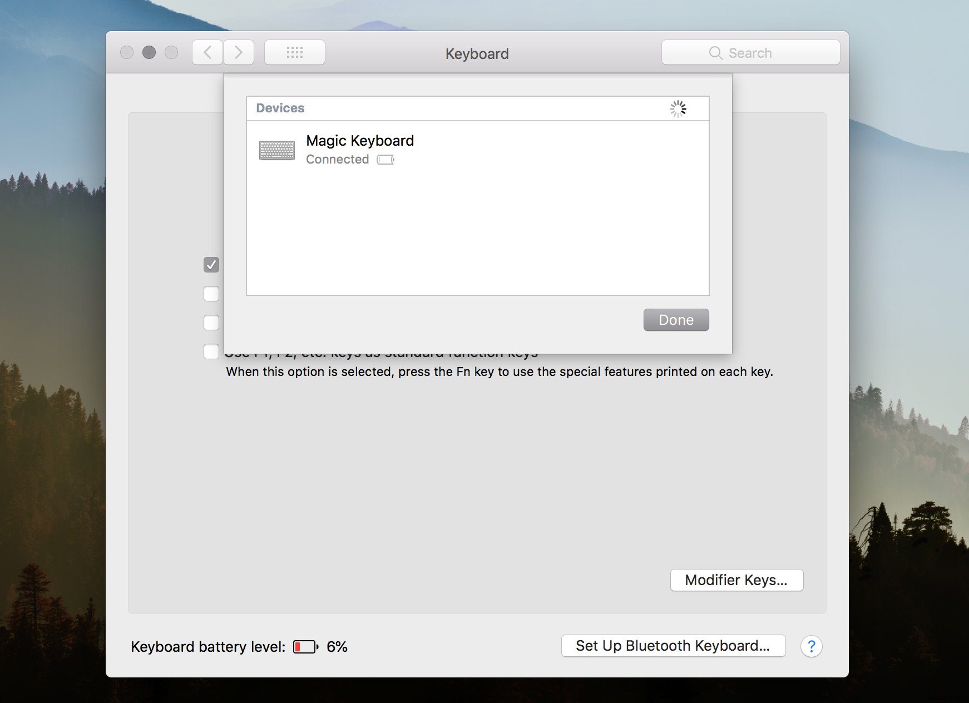Select Magic Keyboard in the Devices list
This screenshot has width=969, height=703.
coord(359,141)
